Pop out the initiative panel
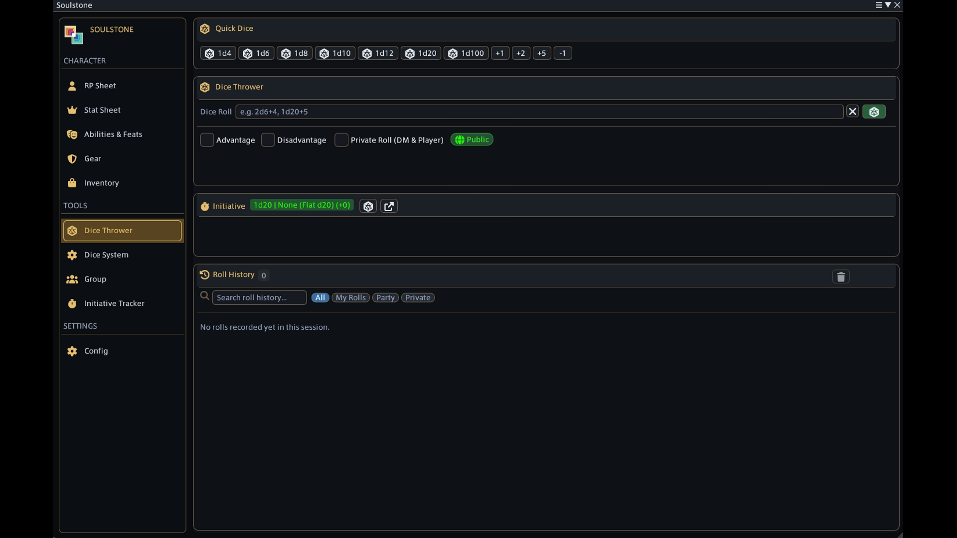The height and width of the screenshot is (538, 957). (389, 206)
